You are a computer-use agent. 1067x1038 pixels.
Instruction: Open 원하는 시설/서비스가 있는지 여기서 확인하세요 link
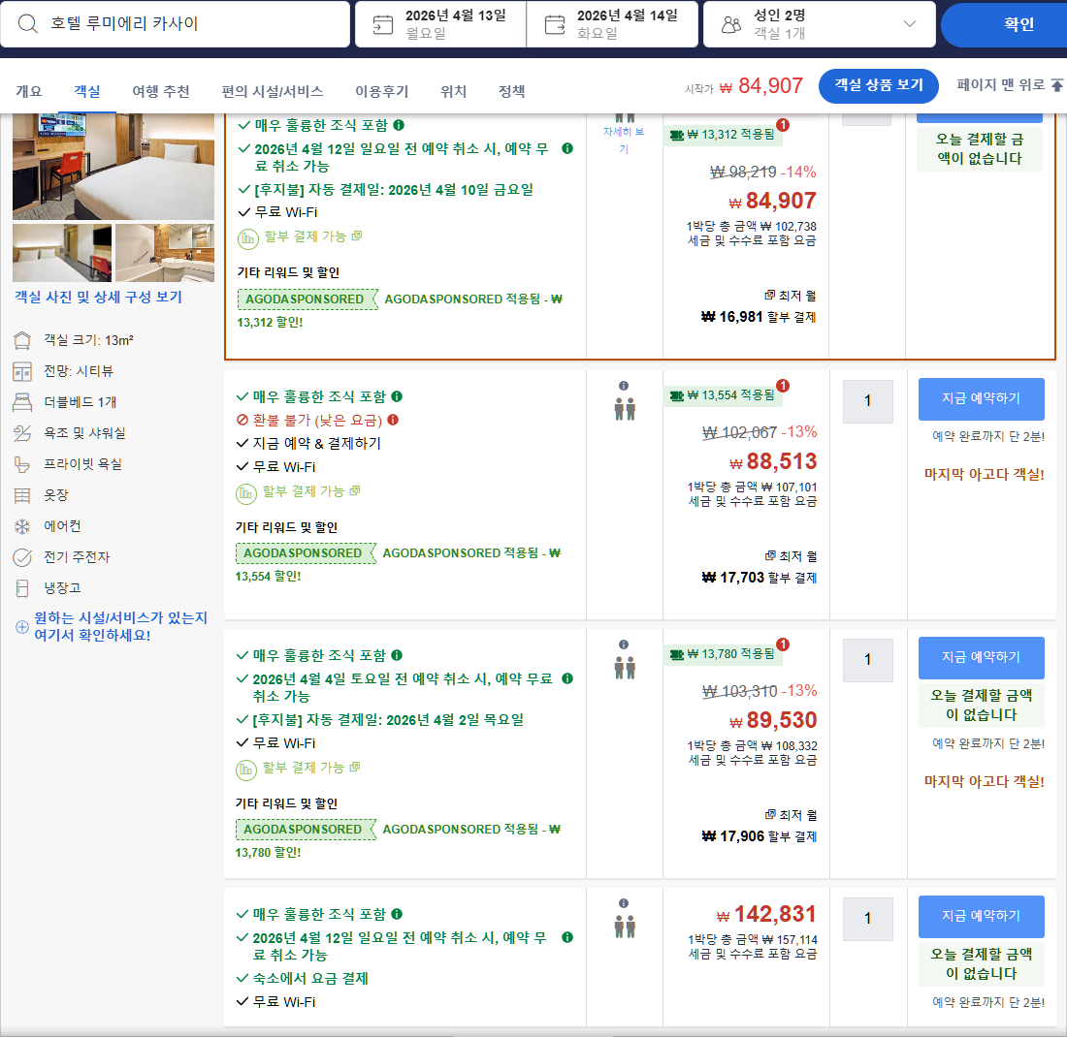[120, 626]
